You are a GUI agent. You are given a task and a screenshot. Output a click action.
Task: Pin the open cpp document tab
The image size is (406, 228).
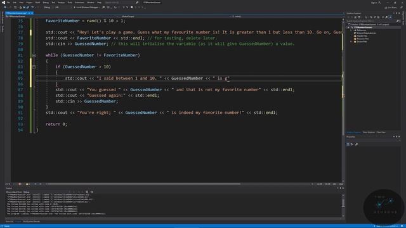coord(29,13)
